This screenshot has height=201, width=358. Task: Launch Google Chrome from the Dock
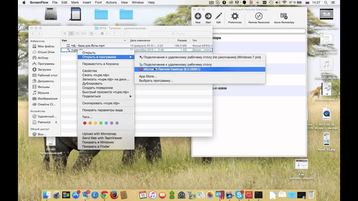(x=104, y=195)
